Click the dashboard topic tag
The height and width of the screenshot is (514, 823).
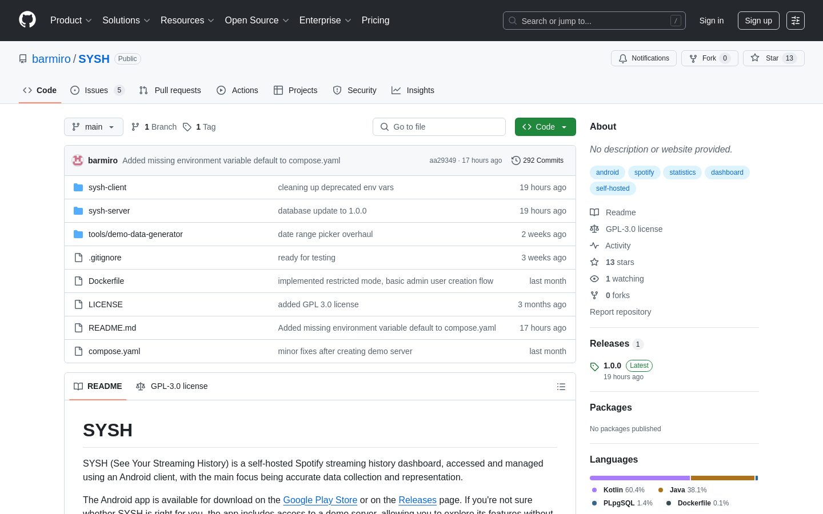(727, 172)
